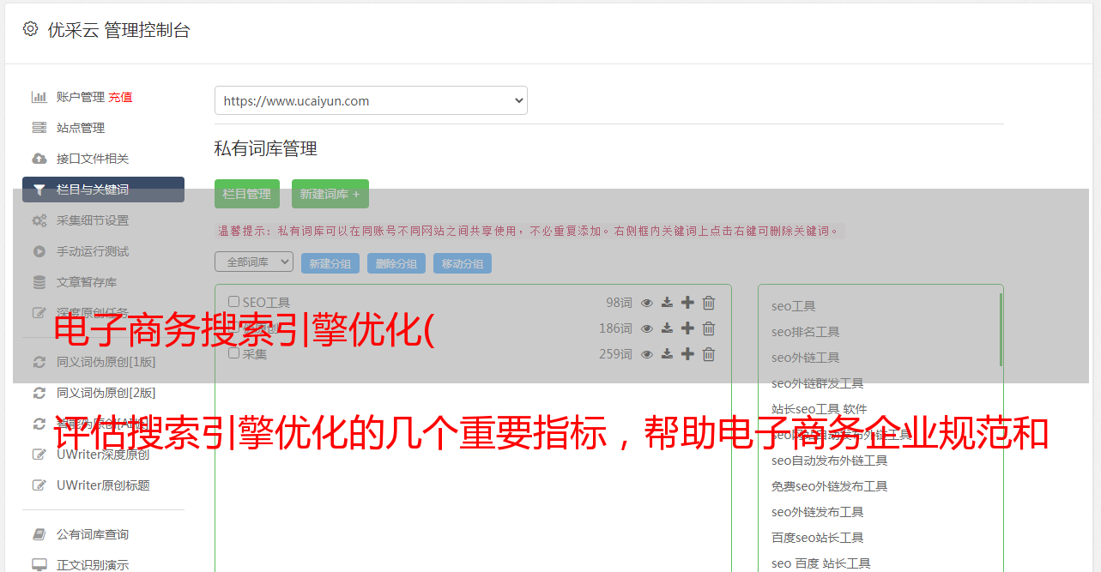1101x572 pixels.
Task: Click the book icon beside 公有词库查询
Action: click(39, 534)
